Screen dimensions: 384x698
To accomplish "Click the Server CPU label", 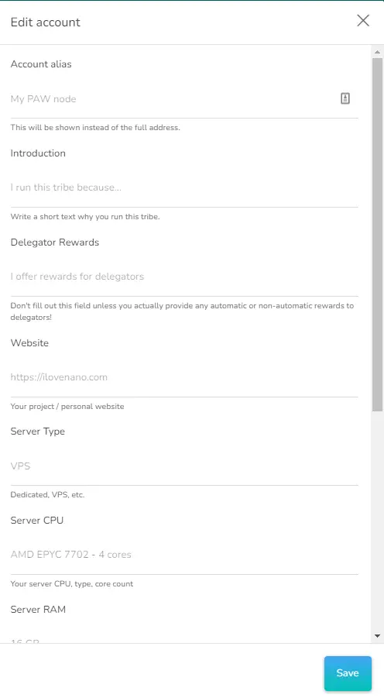I will click(37, 521).
